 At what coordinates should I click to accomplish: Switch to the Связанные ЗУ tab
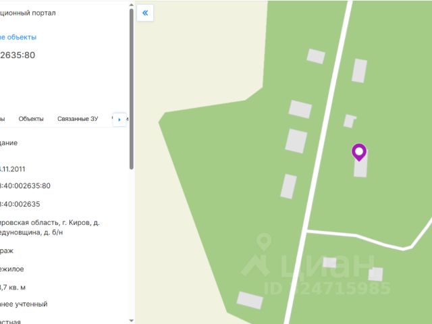coord(78,119)
